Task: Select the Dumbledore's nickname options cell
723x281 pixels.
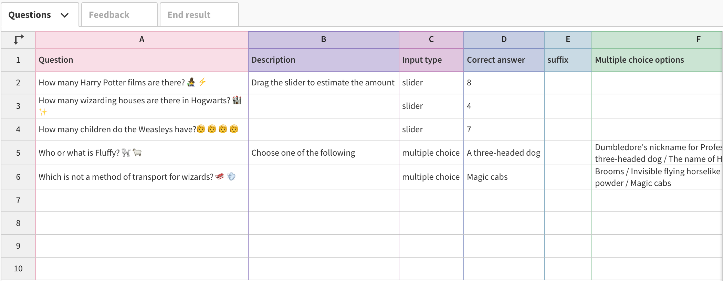Action: pos(657,153)
